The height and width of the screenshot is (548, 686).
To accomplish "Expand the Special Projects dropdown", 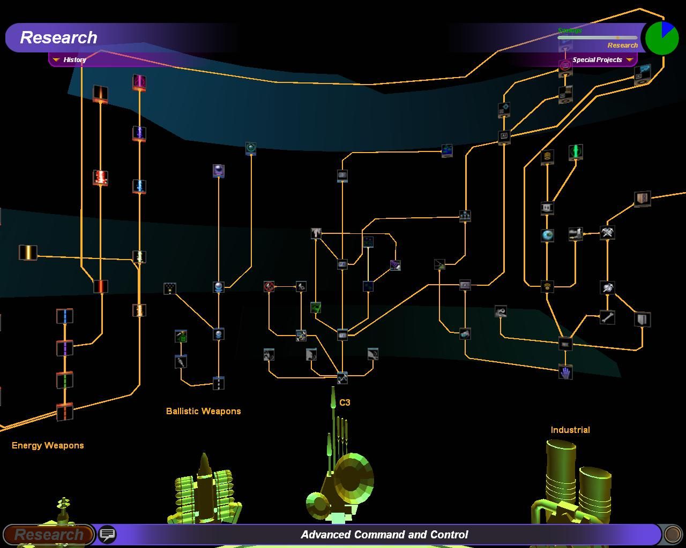I will [x=602, y=59].
